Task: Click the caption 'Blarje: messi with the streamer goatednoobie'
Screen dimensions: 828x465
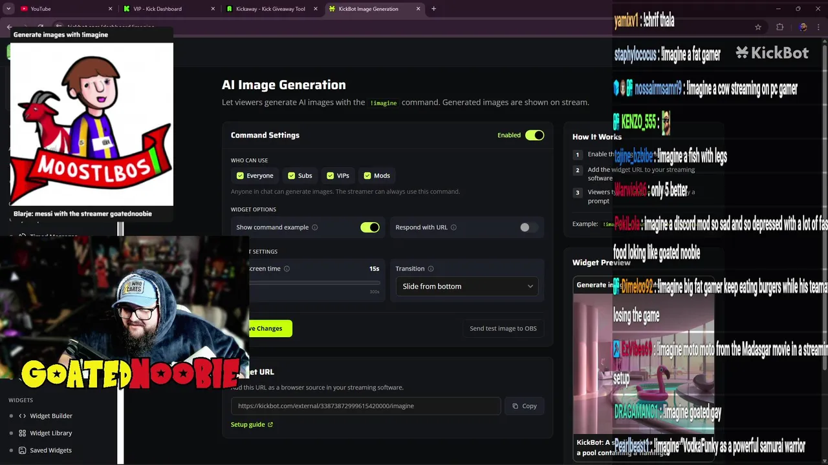Action: click(83, 214)
